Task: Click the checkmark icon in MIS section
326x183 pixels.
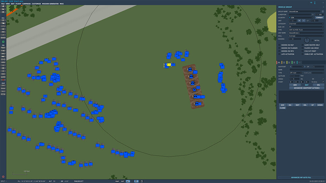Action: (x=3, y=35)
